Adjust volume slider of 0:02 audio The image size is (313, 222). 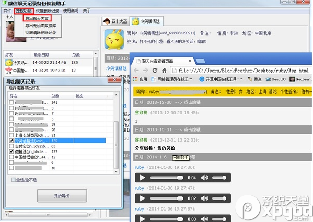point(219,198)
